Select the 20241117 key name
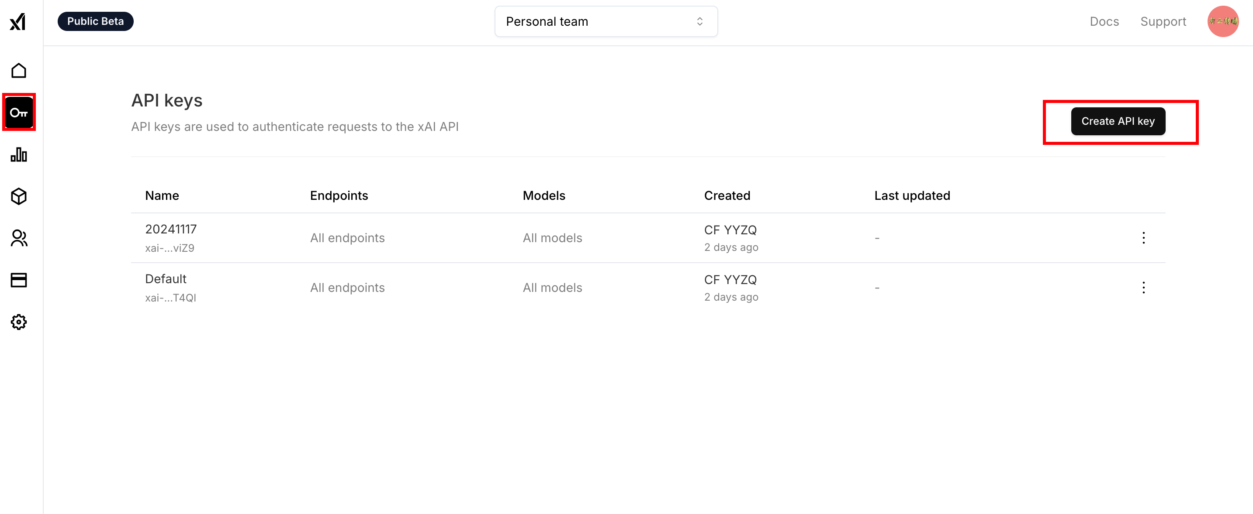 click(171, 230)
